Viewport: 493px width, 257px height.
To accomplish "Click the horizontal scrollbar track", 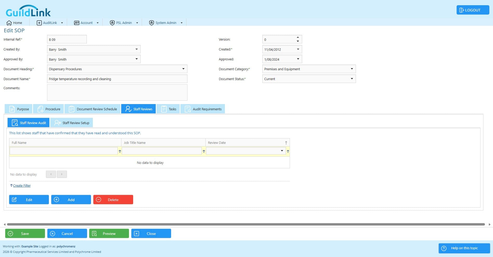I will 246,224.
